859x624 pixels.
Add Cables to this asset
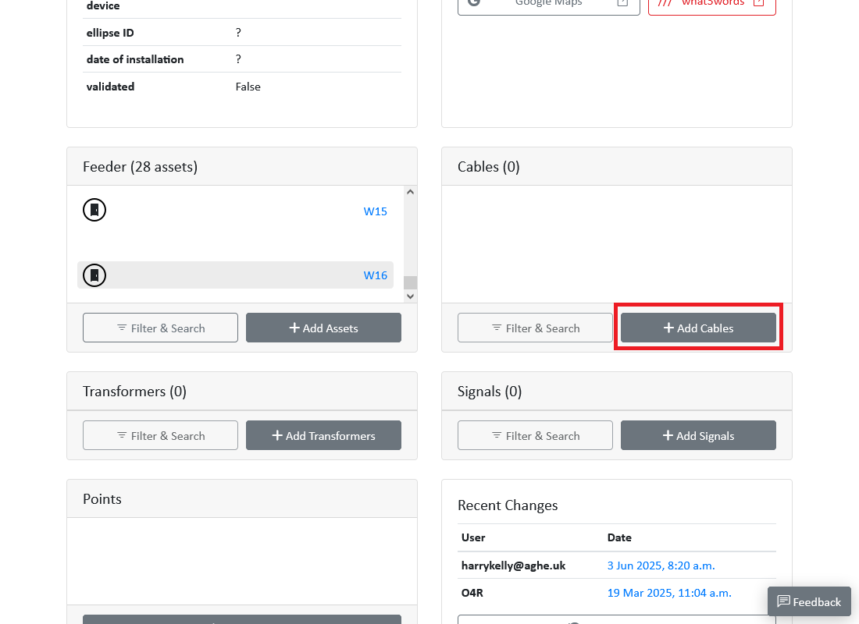click(x=698, y=328)
